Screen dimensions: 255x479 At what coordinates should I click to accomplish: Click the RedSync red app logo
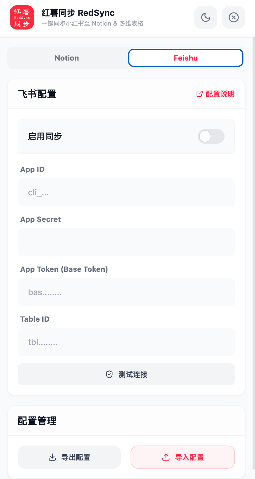tap(22, 18)
